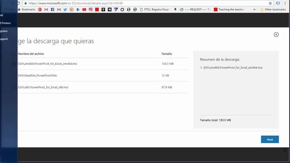
Task: Click the address bar URL
Action: (76, 3)
